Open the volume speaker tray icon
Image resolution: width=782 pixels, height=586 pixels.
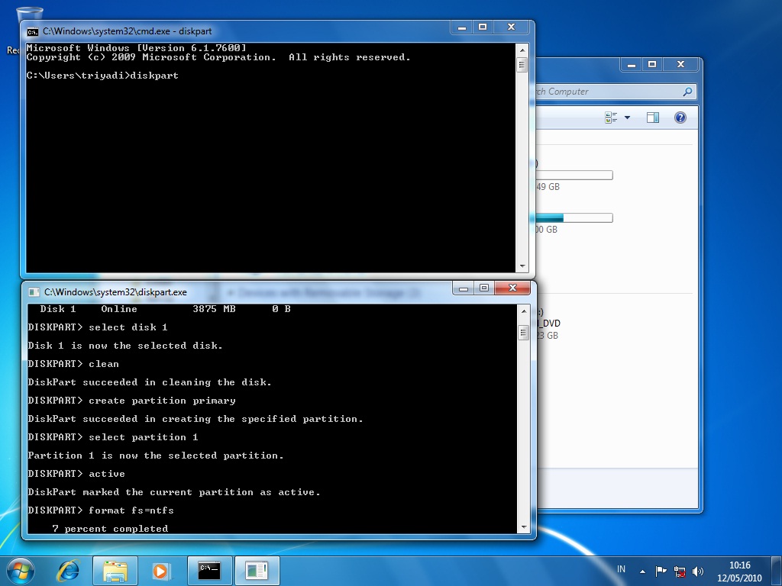(x=698, y=571)
